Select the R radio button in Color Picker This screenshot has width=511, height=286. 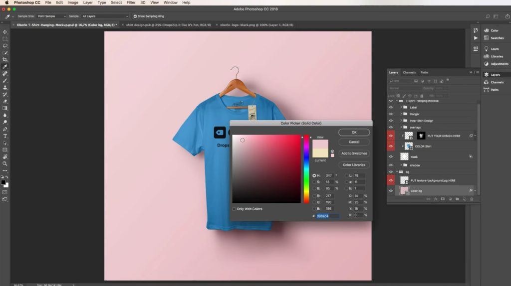coord(314,196)
